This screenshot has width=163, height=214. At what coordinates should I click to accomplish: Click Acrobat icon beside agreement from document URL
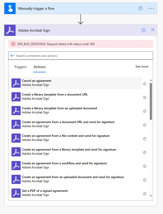(x=16, y=124)
